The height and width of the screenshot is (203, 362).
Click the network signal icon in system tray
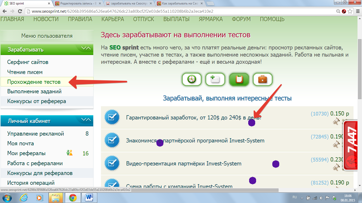315,198
